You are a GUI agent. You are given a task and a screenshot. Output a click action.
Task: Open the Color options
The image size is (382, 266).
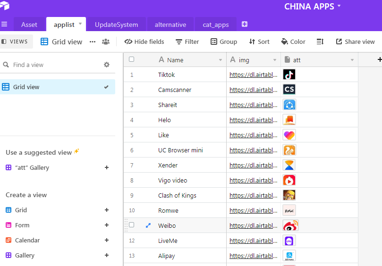(x=293, y=42)
